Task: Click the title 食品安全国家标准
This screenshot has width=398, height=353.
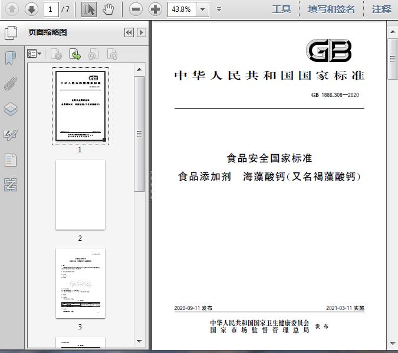Action: pyautogui.click(x=269, y=158)
